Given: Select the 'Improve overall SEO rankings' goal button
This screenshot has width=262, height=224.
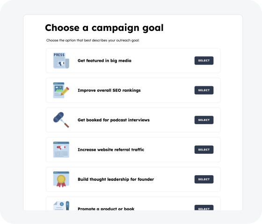Looking at the screenshot, I should pos(204,90).
